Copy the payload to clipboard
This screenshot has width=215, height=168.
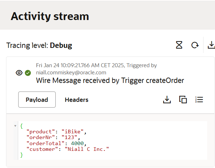click(x=183, y=99)
